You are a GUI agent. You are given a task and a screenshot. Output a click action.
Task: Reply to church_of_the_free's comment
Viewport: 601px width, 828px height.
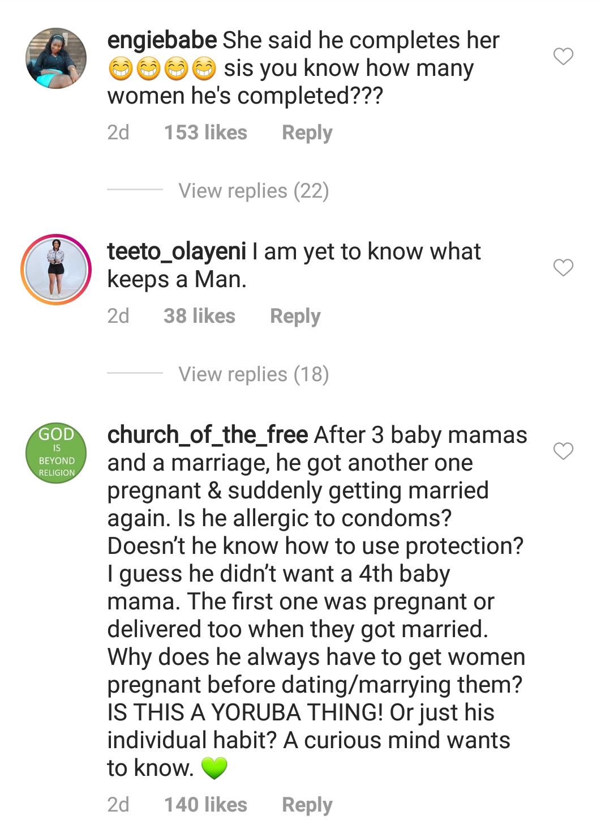pos(307,805)
